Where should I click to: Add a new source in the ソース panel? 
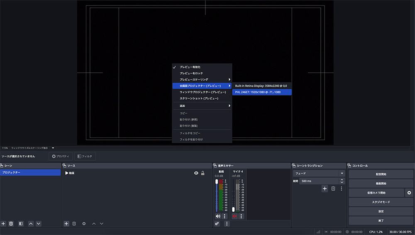66,223
